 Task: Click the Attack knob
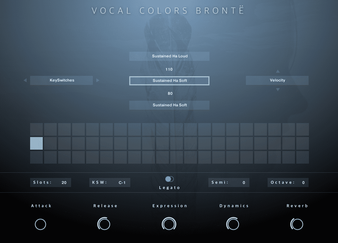pos(41,224)
